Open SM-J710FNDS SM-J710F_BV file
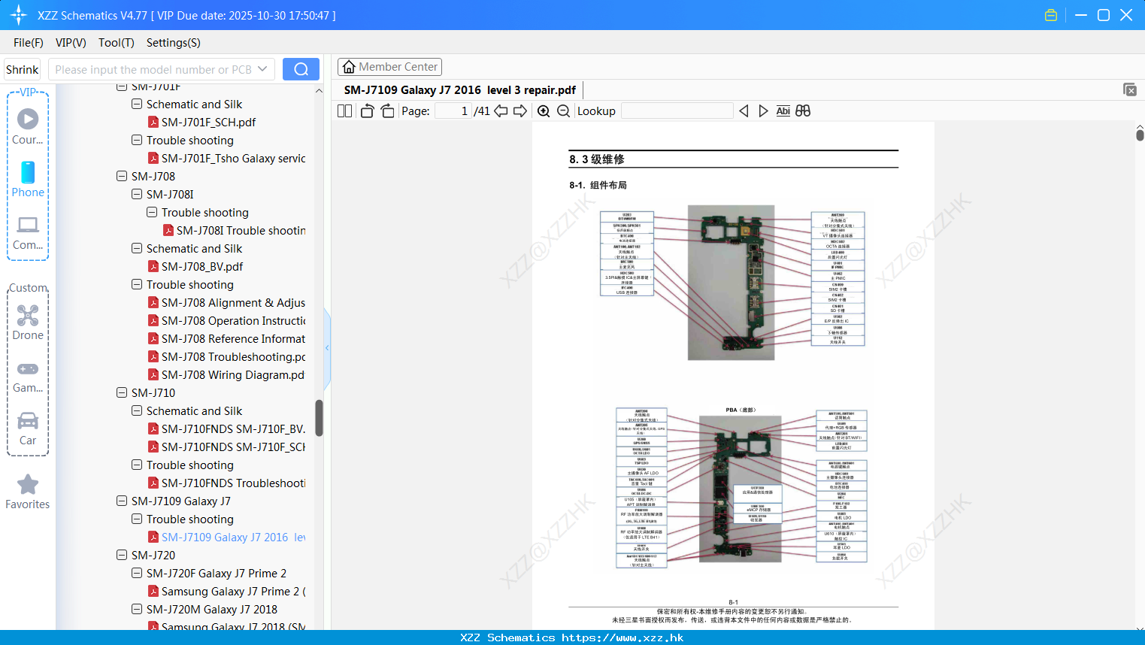The width and height of the screenshot is (1145, 645). (233, 428)
